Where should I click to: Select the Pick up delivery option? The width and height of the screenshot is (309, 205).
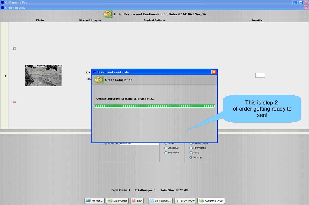tap(191, 157)
